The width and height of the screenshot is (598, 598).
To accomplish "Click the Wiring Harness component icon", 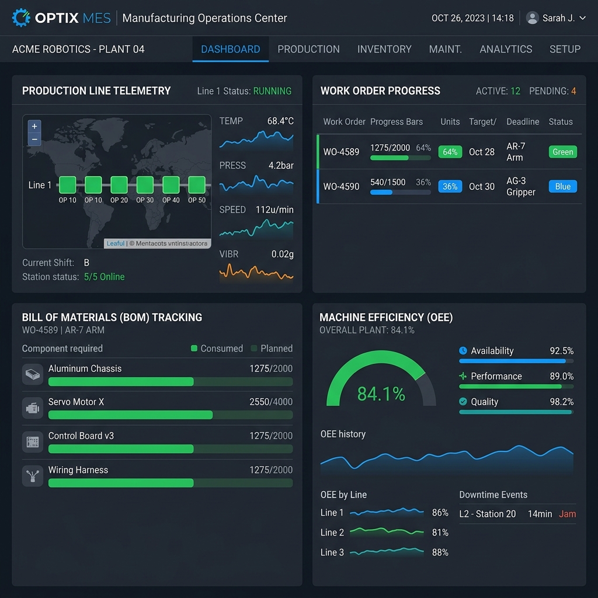I will [33, 476].
